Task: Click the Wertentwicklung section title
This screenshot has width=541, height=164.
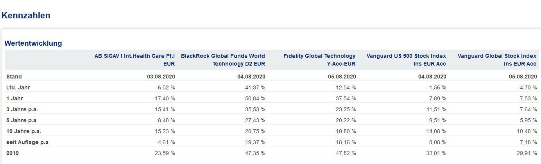Action: pos(33,43)
